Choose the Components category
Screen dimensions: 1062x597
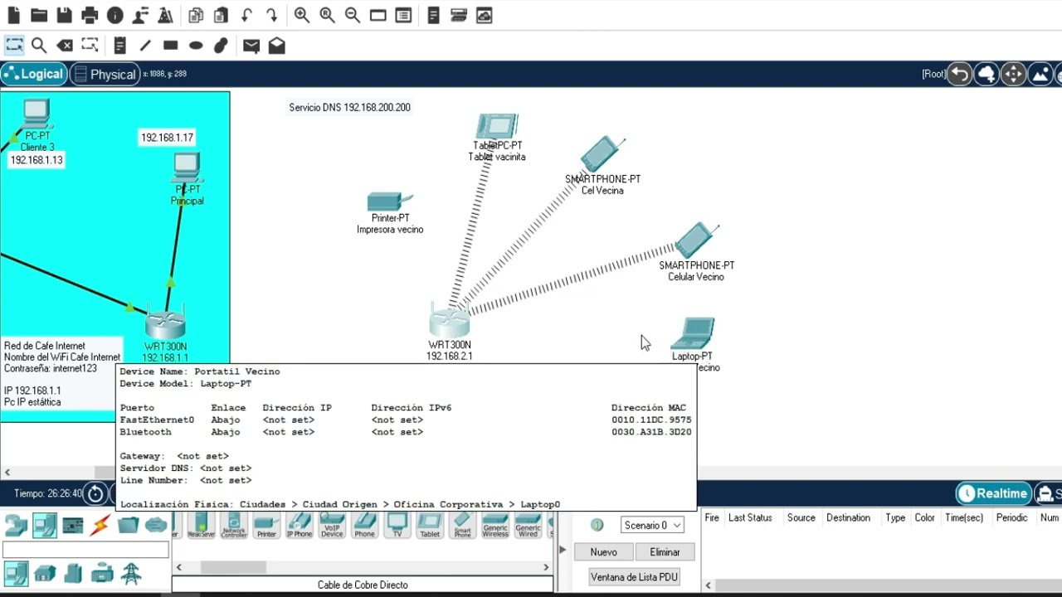[73, 526]
